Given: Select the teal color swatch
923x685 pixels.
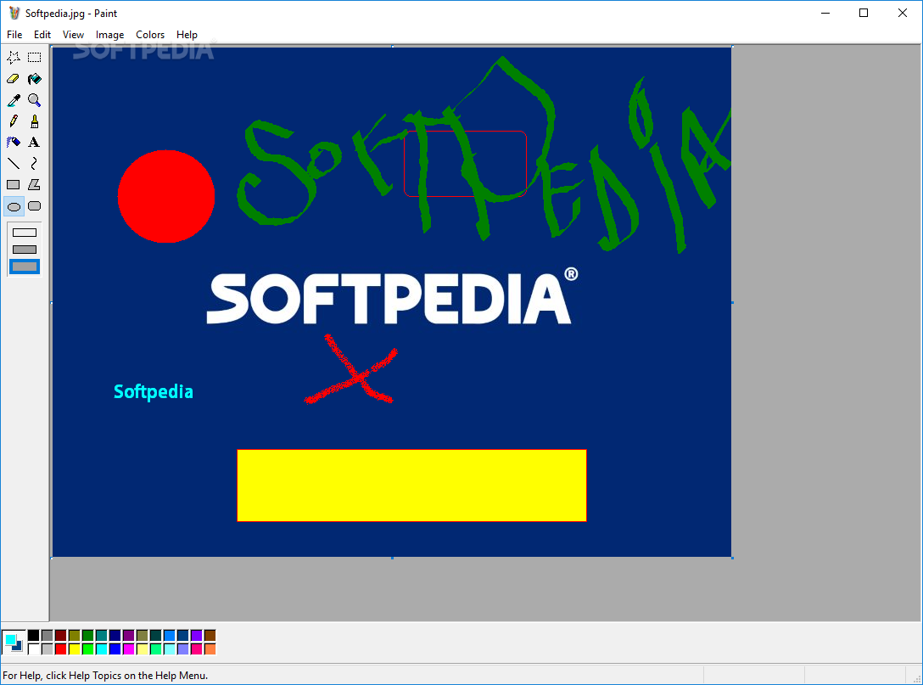Looking at the screenshot, I should click(x=101, y=635).
